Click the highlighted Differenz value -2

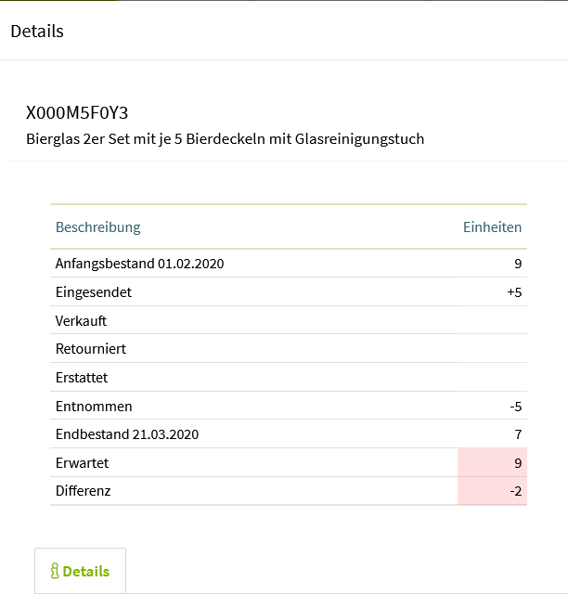(492, 491)
